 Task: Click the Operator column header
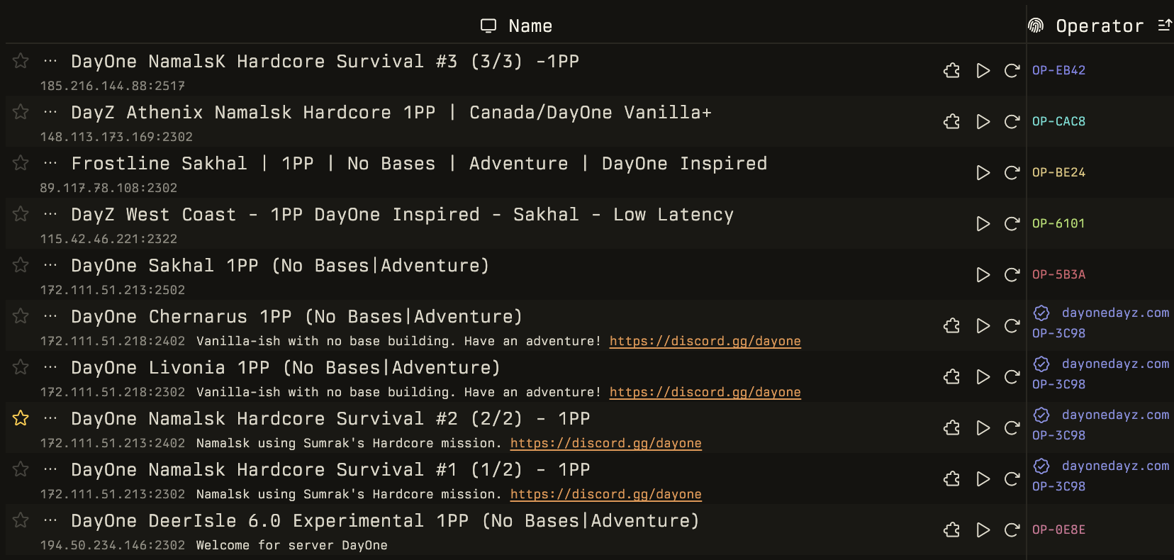[x=1099, y=26]
